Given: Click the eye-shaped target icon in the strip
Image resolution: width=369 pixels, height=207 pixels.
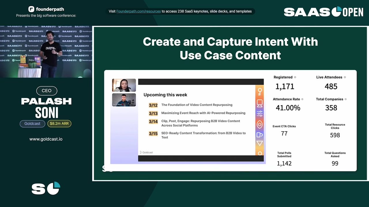Looking at the screenshot, I should (x=260, y=124).
